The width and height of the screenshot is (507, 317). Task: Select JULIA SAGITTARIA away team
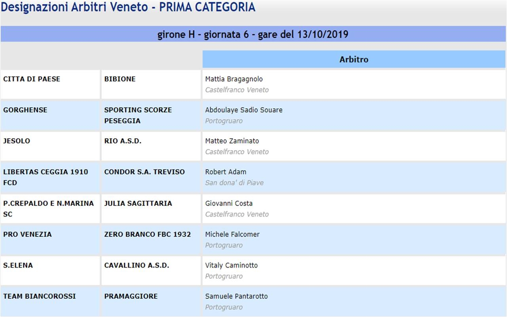coord(138,204)
